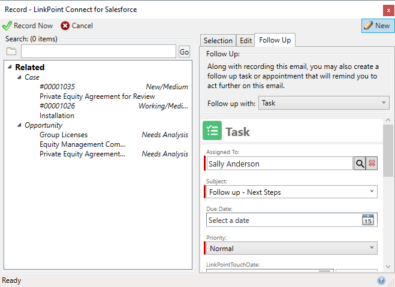Screen dimensions: 395x287
Task: Click the Task panel vertical scrollbar thumb
Action: tap(388, 150)
